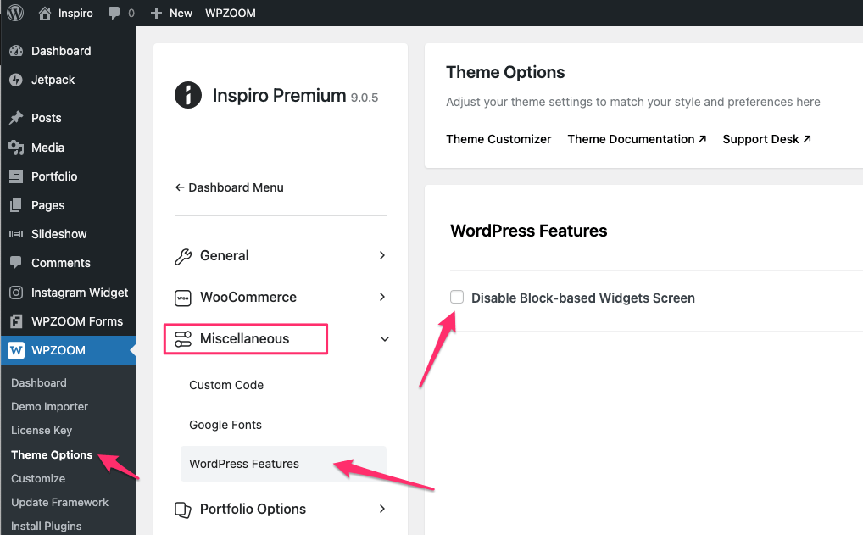Open Demo Importer in WPZOOM submenu

click(49, 406)
